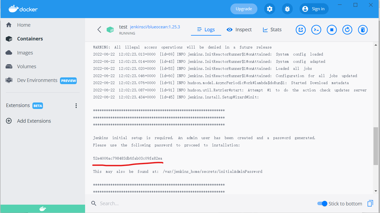
Task: Click the PREVIEW badge
Action: click(68, 81)
